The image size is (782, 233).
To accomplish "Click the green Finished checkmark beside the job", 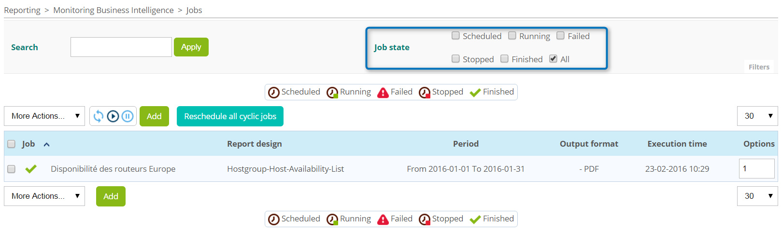I will point(31,169).
